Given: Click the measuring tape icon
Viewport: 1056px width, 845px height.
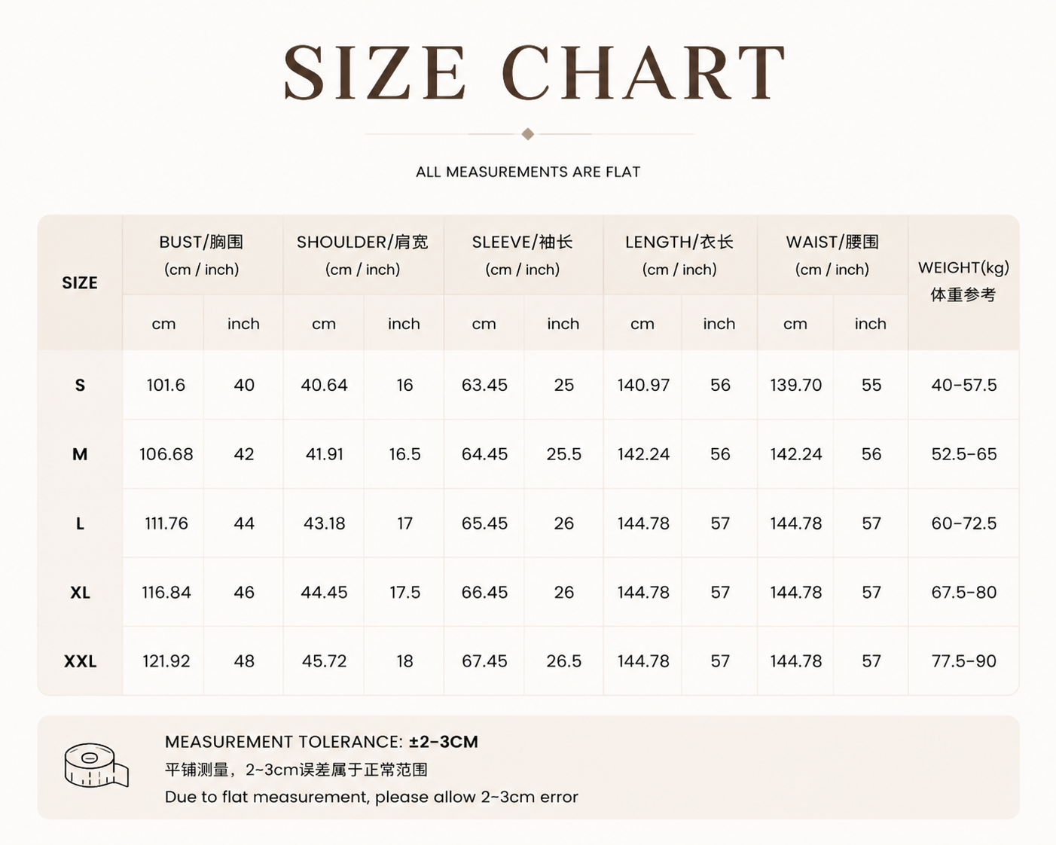Looking at the screenshot, I should (96, 765).
